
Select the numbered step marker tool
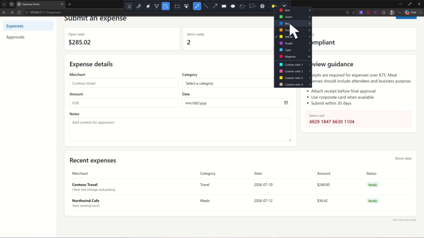pyautogui.click(x=262, y=6)
